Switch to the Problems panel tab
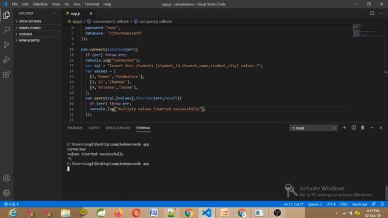This screenshot has width=388, height=218. point(75,128)
